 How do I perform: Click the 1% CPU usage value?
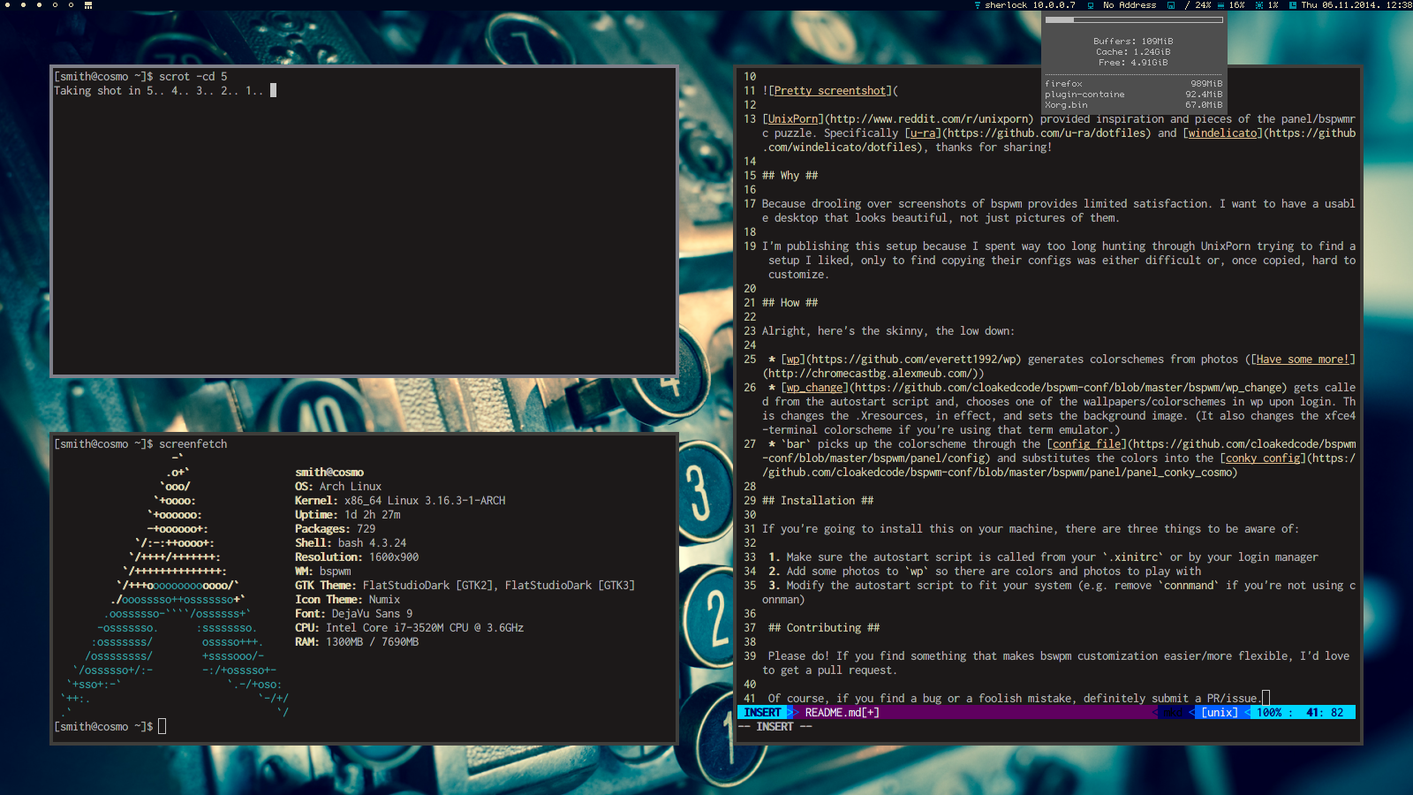(x=1273, y=5)
